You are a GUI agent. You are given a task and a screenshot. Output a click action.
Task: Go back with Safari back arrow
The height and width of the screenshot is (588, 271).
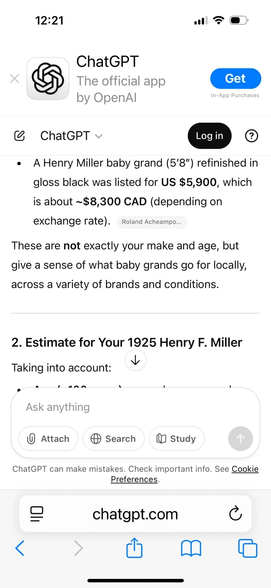point(20,548)
